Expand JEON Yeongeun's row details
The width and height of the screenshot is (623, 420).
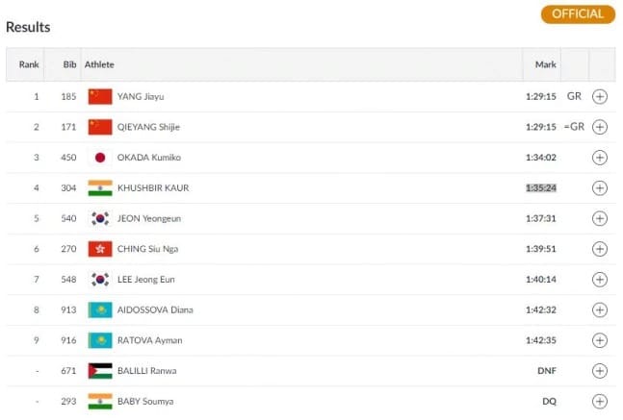600,218
